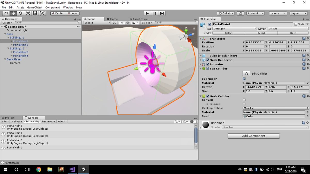Image resolution: width=310 pixels, height=174 pixels.
Task: Open Mesh Renderer help icon
Action: [x=304, y=60]
